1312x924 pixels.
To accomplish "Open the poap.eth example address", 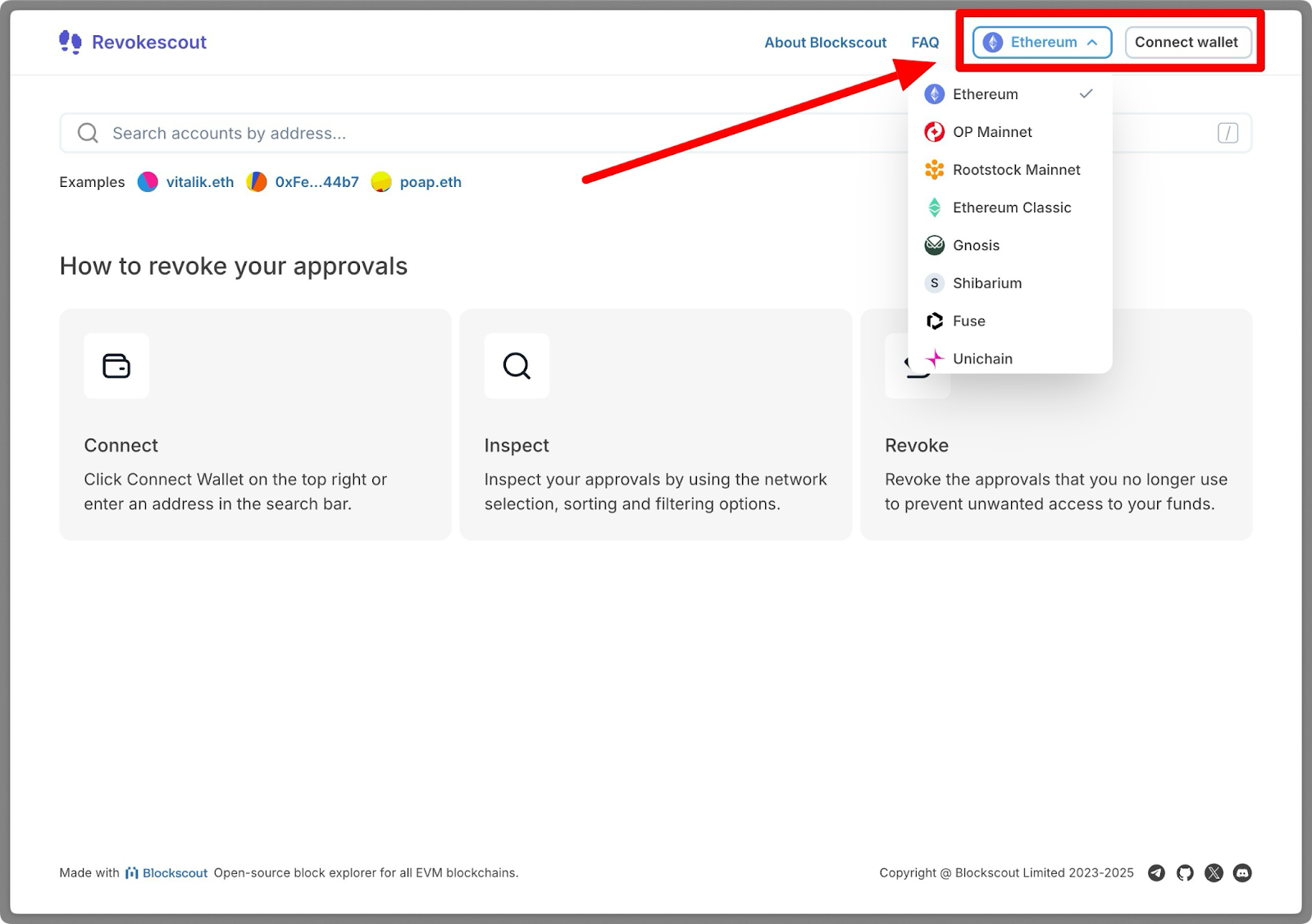I will [x=430, y=182].
